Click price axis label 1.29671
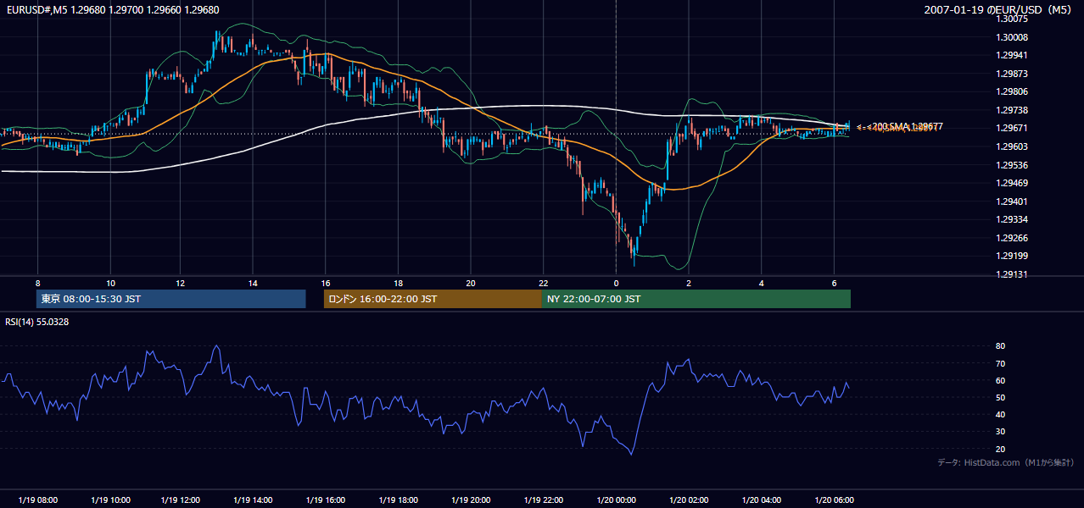This screenshot has height=508, width=1084. (1012, 128)
